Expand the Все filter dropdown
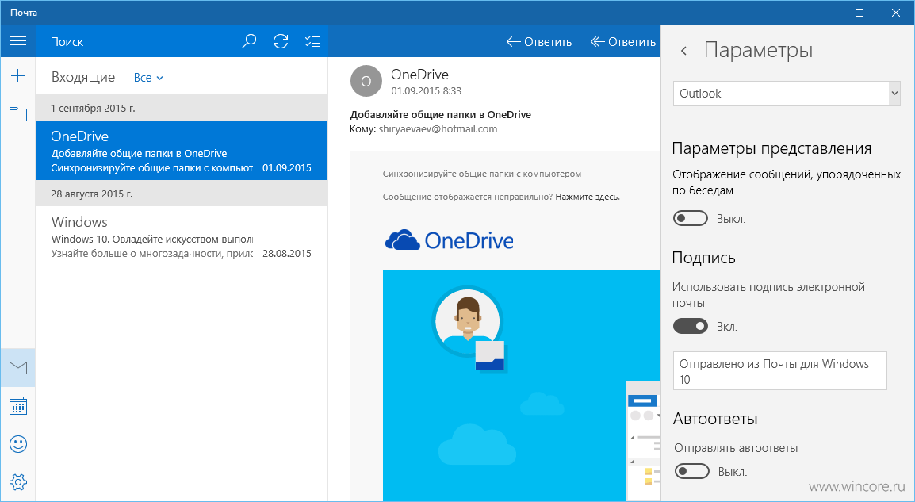The width and height of the screenshot is (915, 502). (148, 78)
